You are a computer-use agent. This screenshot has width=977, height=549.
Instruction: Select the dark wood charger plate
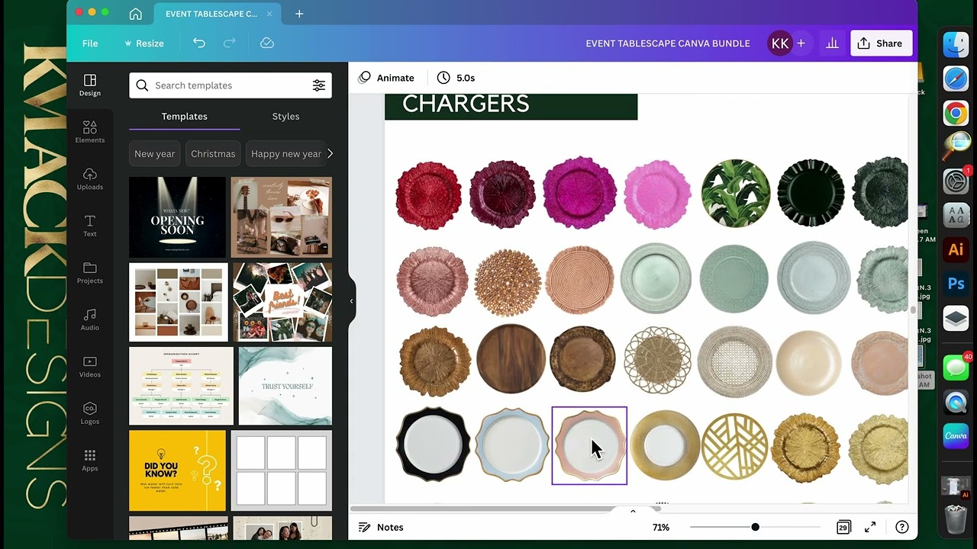(x=511, y=359)
